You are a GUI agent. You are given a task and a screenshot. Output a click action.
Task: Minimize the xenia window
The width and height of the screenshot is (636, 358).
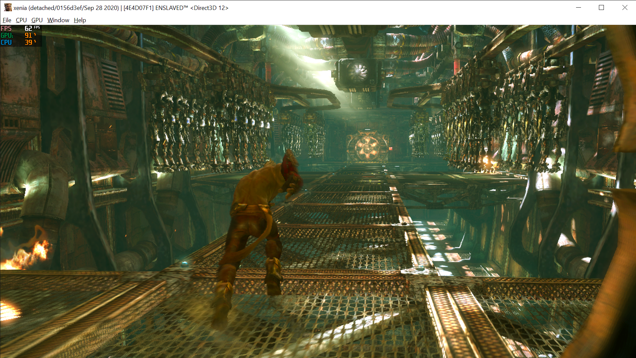click(x=578, y=8)
